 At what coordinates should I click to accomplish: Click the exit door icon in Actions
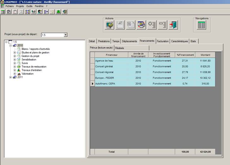point(173,25)
